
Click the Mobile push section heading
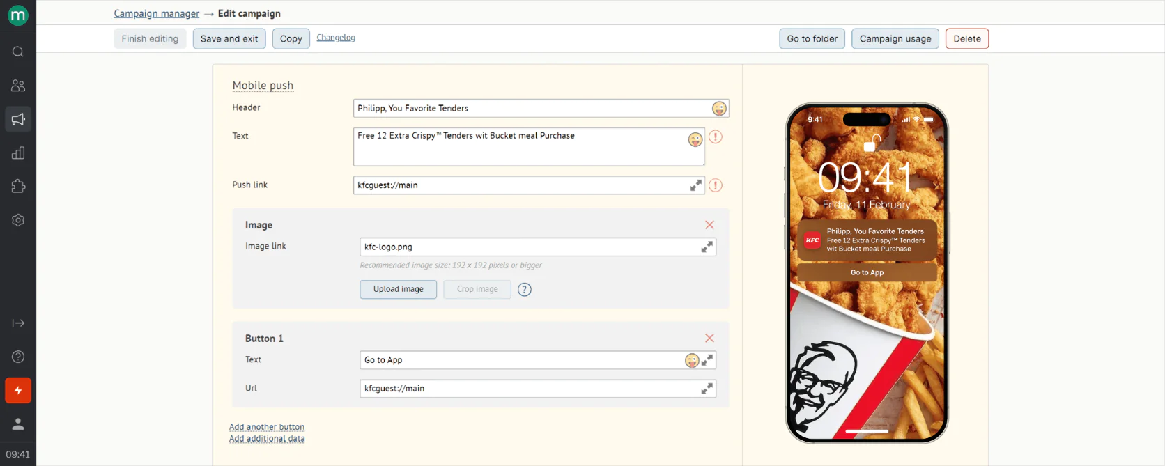[x=263, y=86]
